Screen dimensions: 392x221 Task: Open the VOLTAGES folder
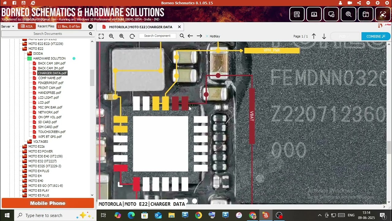click(40, 142)
